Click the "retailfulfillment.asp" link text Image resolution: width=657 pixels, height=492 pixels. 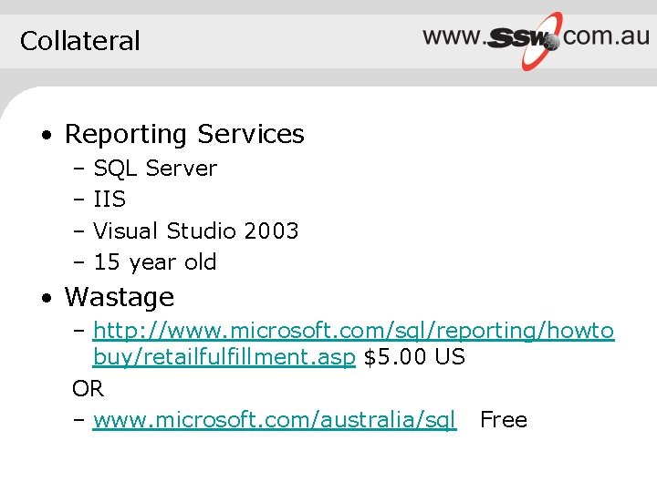click(x=224, y=357)
